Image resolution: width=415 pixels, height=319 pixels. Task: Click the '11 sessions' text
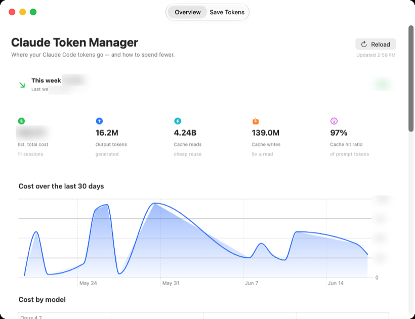[x=30, y=154]
